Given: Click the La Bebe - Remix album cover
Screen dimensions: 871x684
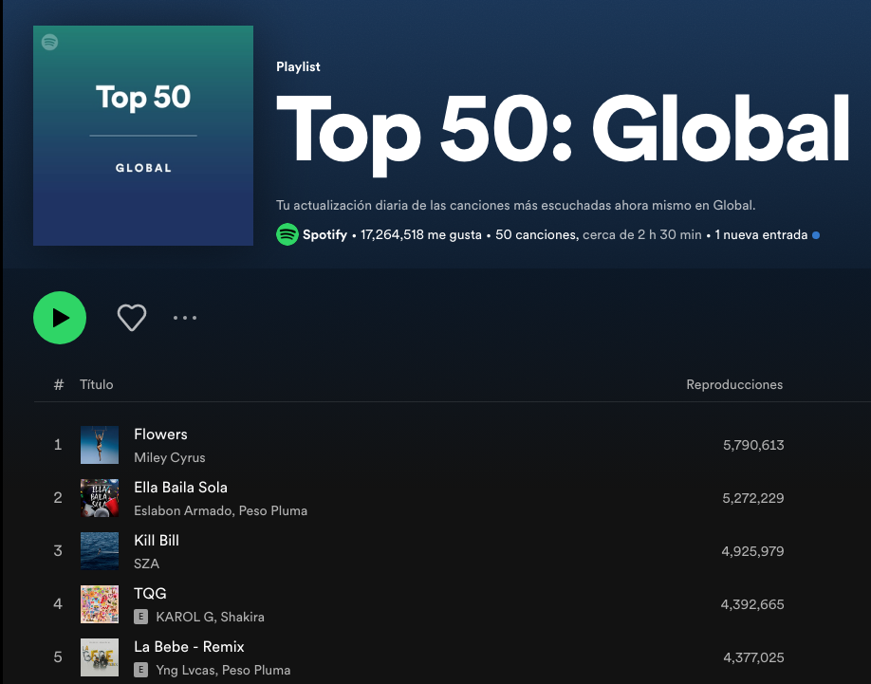Looking at the screenshot, I should click(100, 657).
